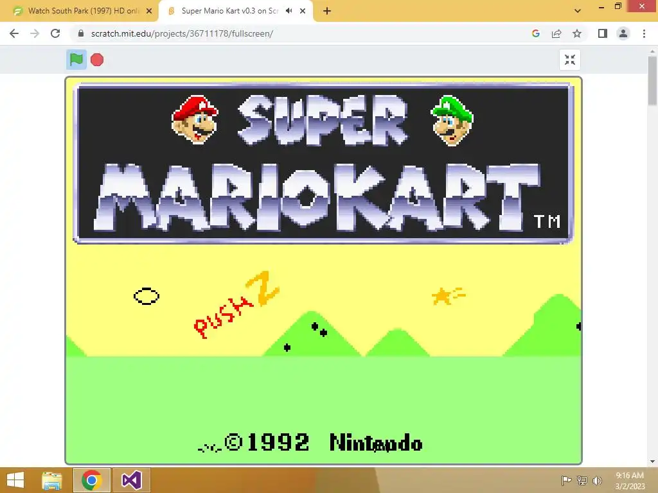658x493 pixels.
Task: Stop the project with the red stop button
Action: pos(97,60)
